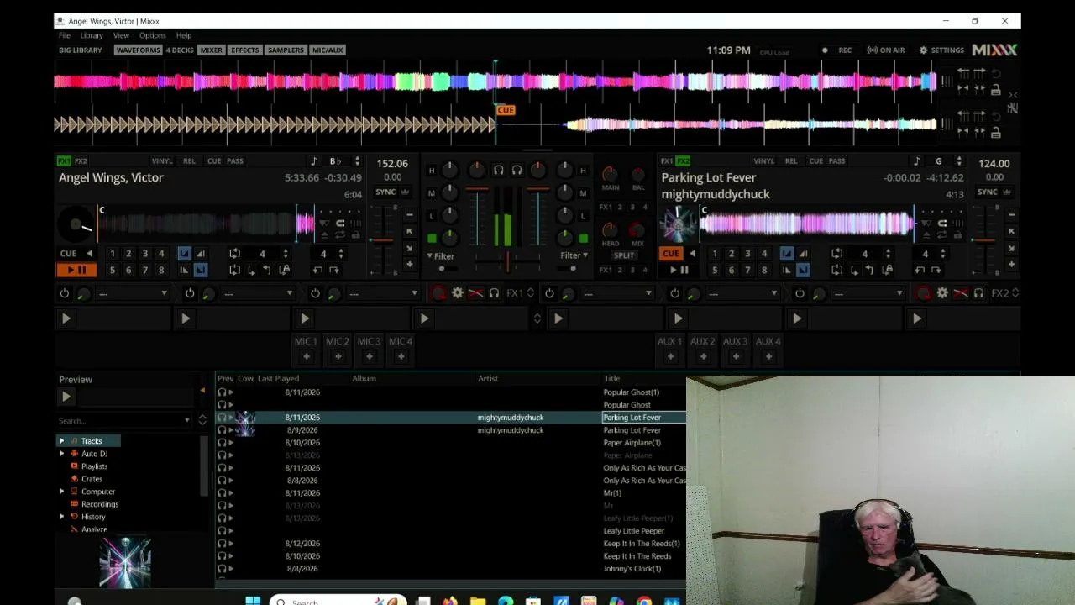Click deck 1 beatloop activate icon

235,253
